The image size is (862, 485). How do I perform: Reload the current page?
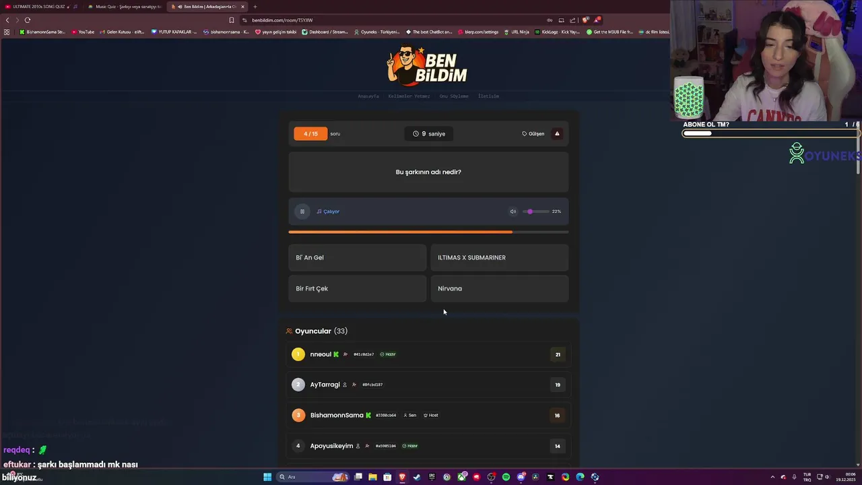point(27,20)
